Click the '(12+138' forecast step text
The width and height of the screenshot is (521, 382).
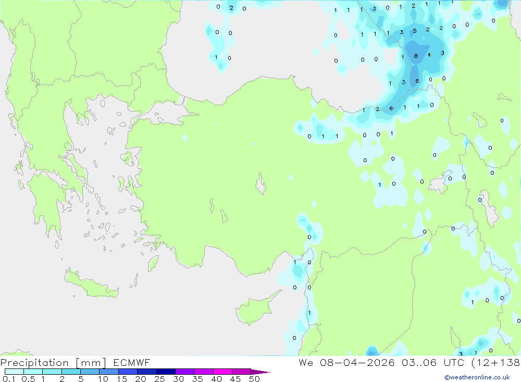[496, 363]
